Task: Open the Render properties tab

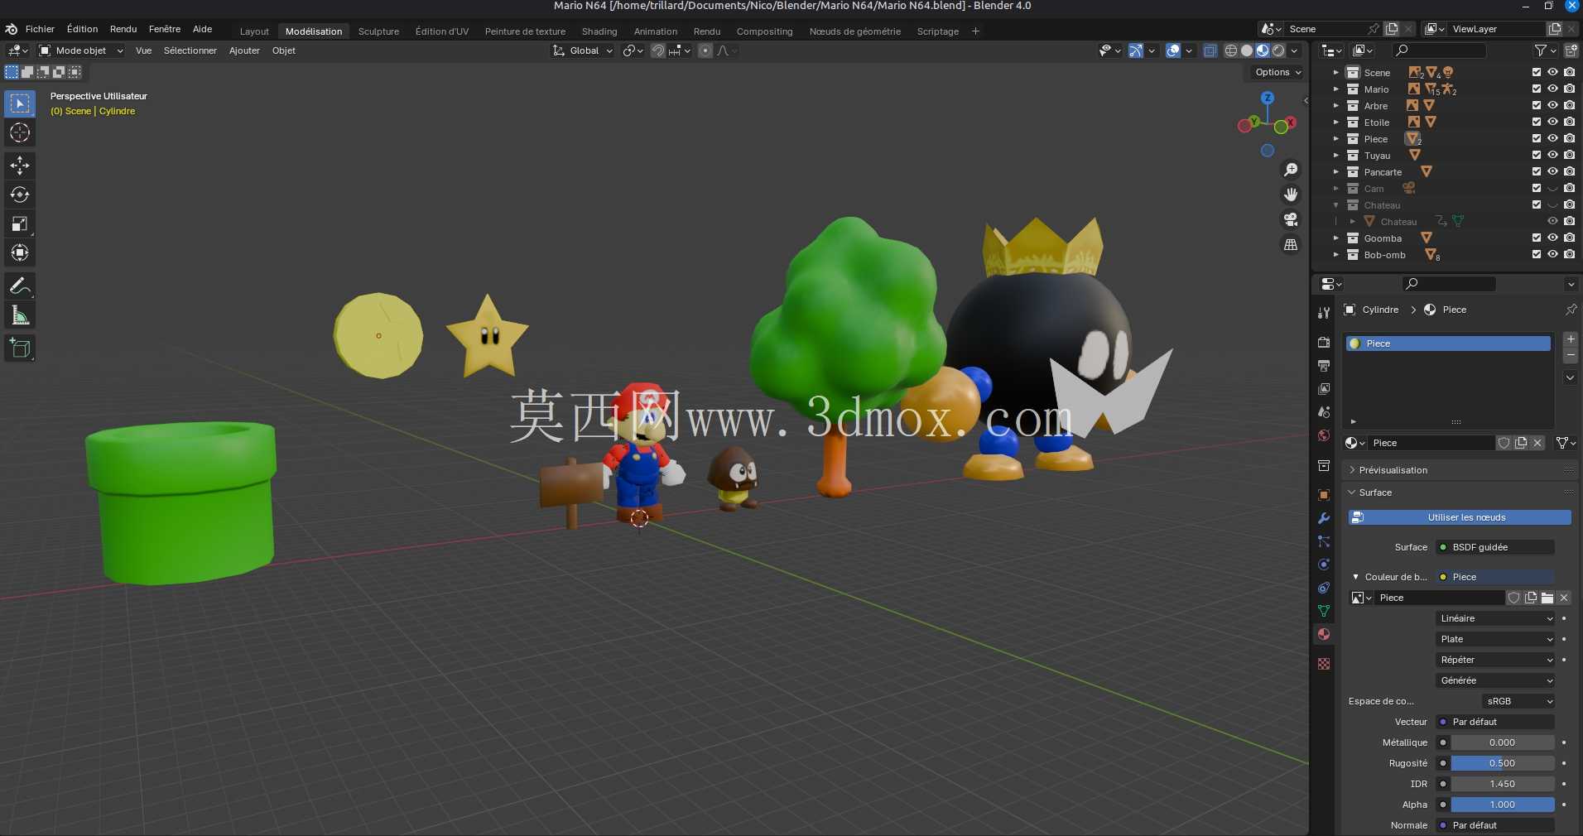Action: (x=1324, y=343)
